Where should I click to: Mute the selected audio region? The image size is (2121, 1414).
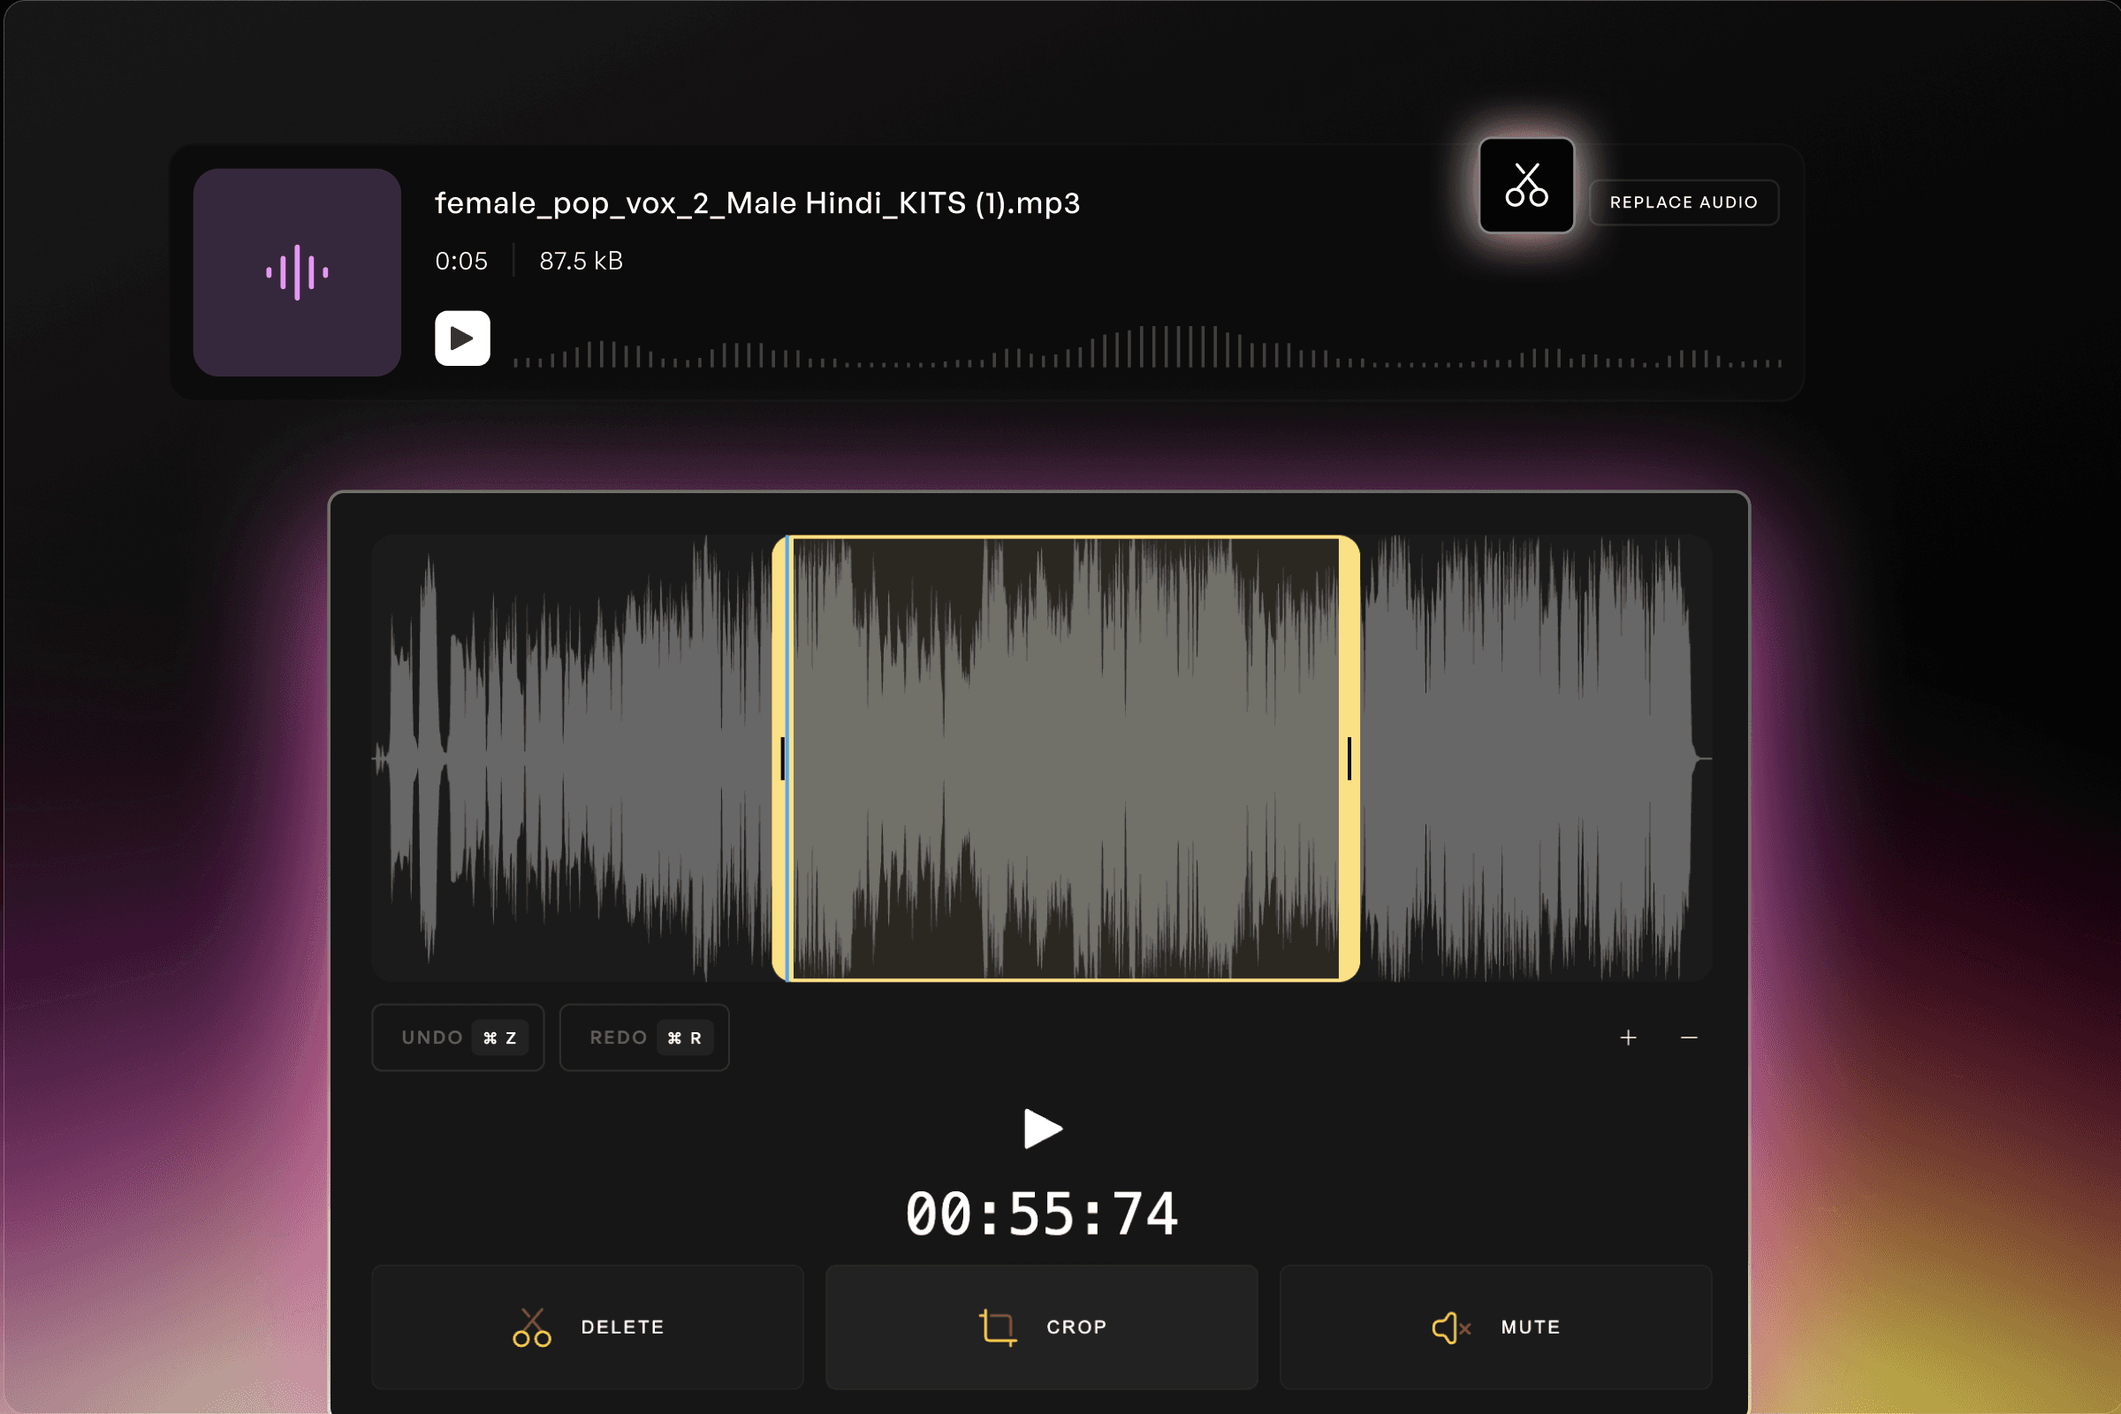[x=1496, y=1327]
